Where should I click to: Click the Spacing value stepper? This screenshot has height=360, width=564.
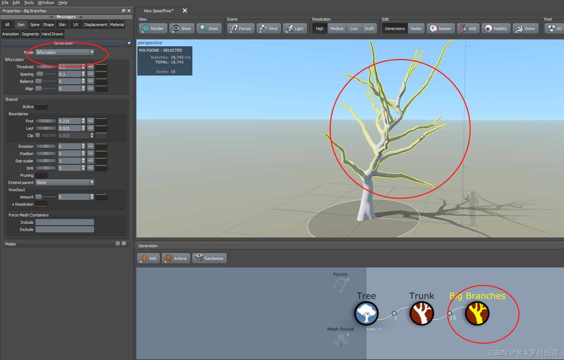[83, 74]
